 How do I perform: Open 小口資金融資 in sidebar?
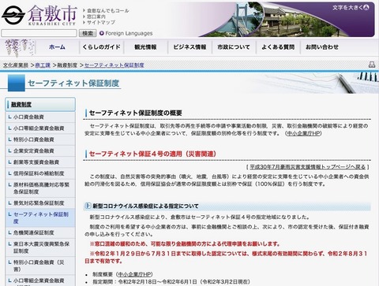40,117
